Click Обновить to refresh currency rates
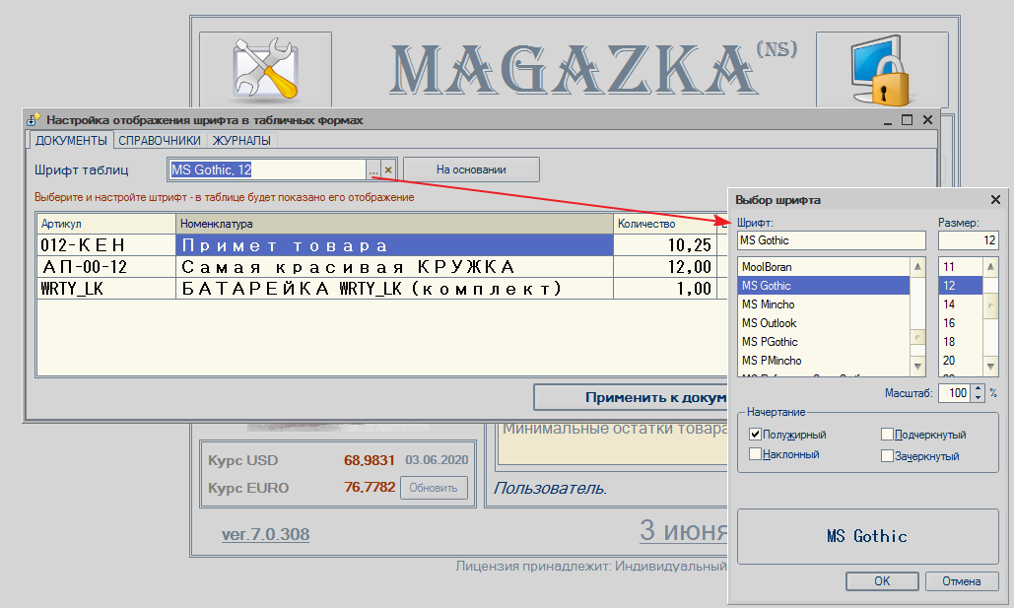1014x608 pixels. pos(434,488)
